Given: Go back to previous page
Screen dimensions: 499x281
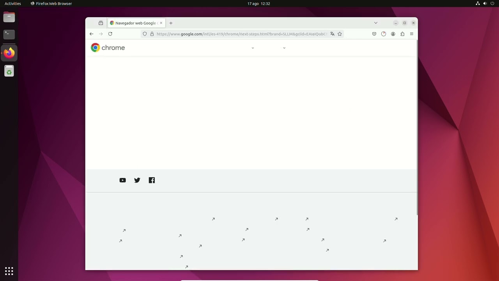Looking at the screenshot, I should pos(91,34).
